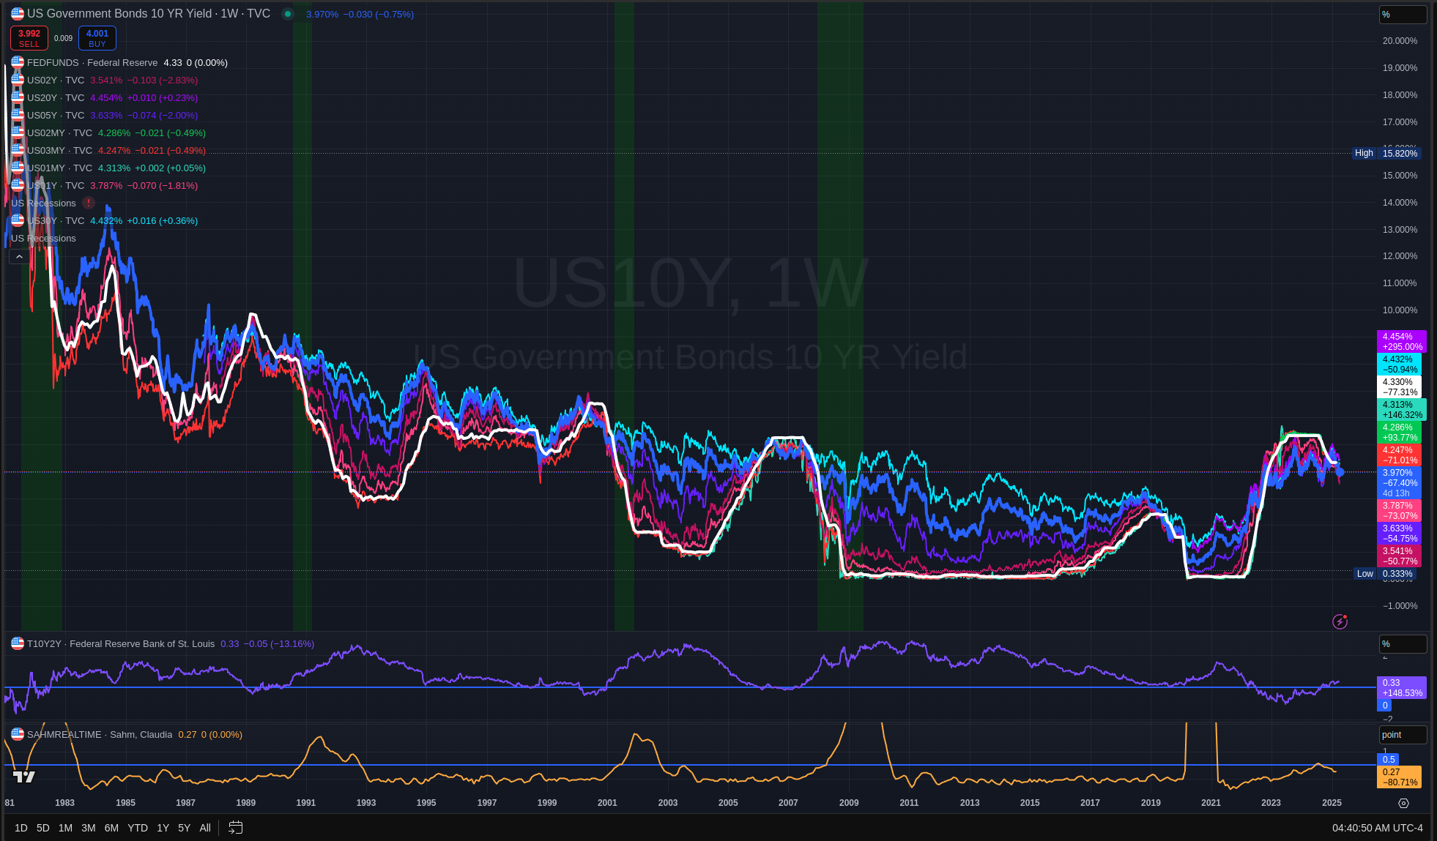Select the All time range
The image size is (1437, 841).
(x=205, y=828)
